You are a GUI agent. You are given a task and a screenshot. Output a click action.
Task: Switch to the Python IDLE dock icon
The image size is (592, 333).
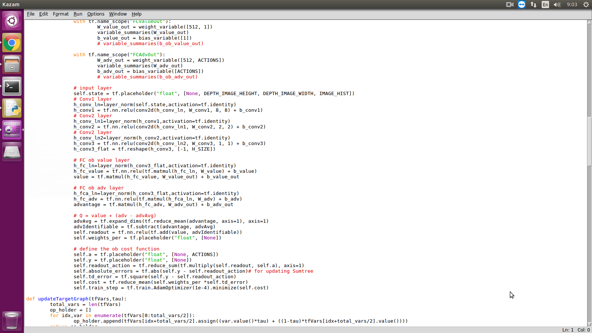tap(12, 108)
